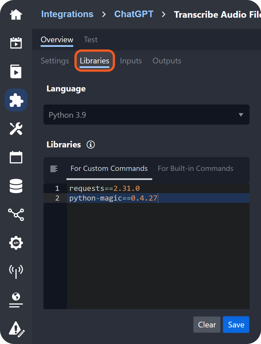Open the puzzle-piece Integrations sidebar icon
The width and height of the screenshot is (261, 344).
pyautogui.click(x=16, y=100)
